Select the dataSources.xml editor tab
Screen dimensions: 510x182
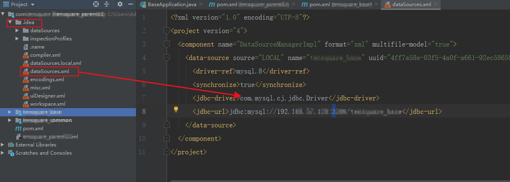411,4
